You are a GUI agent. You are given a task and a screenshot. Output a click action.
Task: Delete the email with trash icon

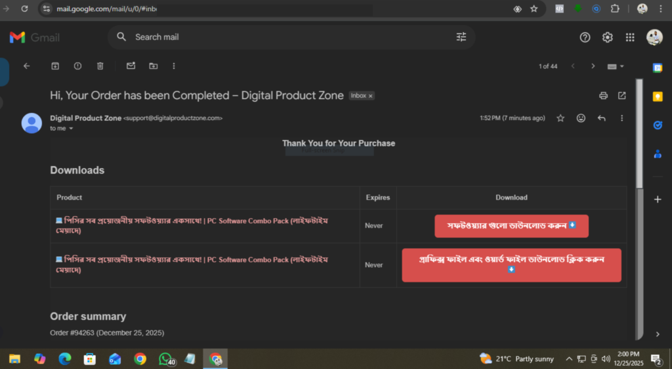pos(100,66)
